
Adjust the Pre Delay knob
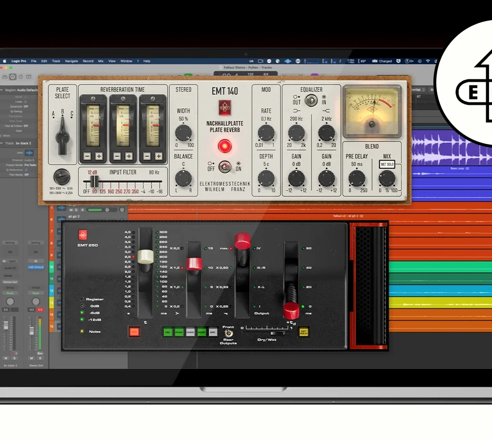click(x=357, y=178)
